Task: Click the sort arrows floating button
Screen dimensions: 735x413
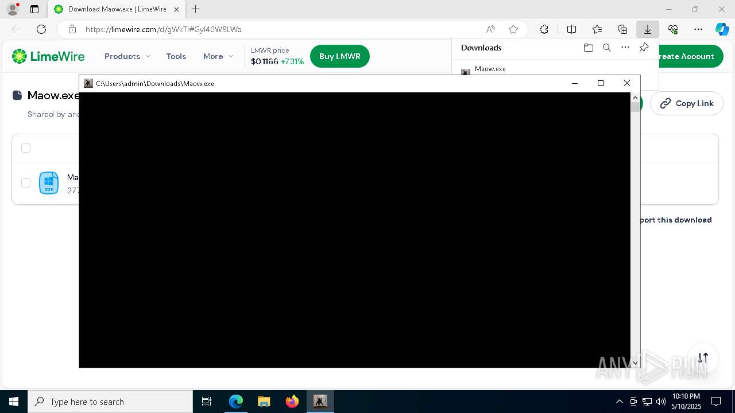Action: coord(703,357)
